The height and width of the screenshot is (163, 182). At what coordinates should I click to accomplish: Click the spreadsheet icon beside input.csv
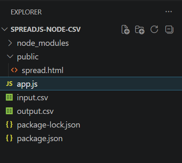click(x=9, y=97)
